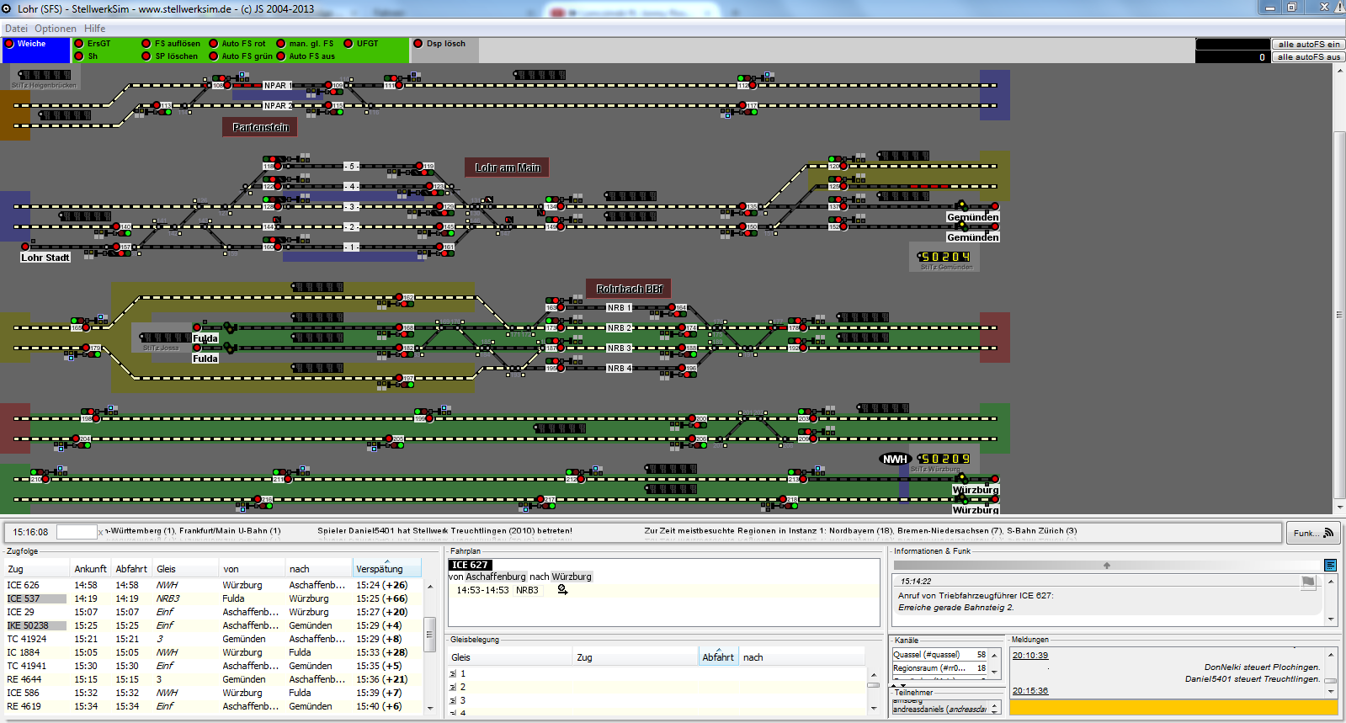Click the alle autoFS ein button

click(1308, 44)
